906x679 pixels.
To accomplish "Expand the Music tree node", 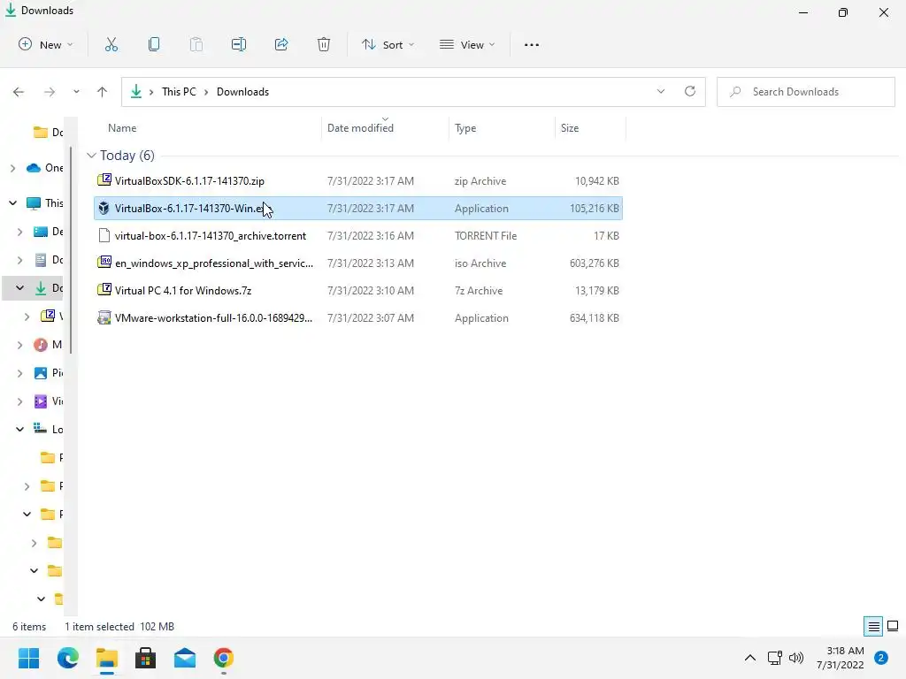I will 20,345.
